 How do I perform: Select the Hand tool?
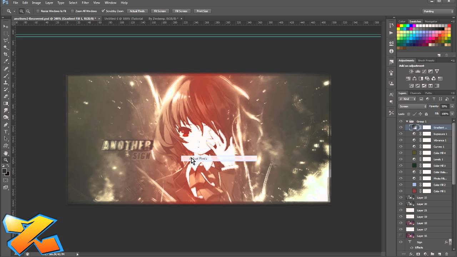[6, 153]
